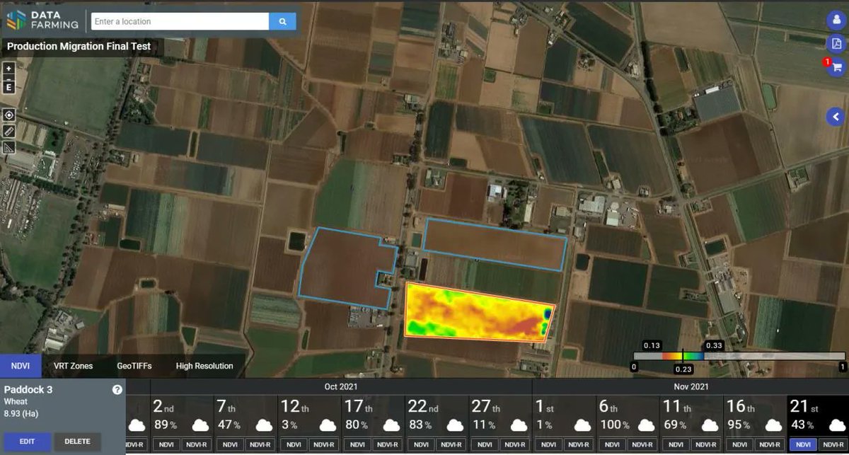Toggle NDVI-R for November 6th
The image size is (849, 455).
[x=642, y=446]
